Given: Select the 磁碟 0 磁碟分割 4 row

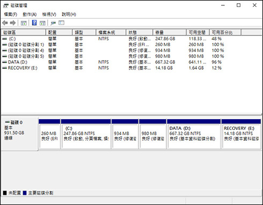Looking at the screenshot, I should [121, 50].
